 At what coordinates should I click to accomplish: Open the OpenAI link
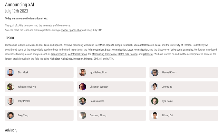[110, 45]
